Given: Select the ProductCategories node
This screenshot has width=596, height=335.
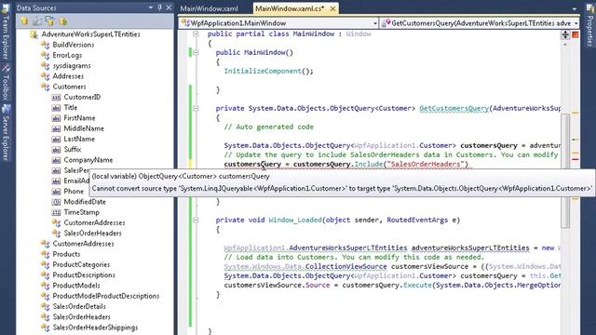Looking at the screenshot, I should click(x=81, y=264).
